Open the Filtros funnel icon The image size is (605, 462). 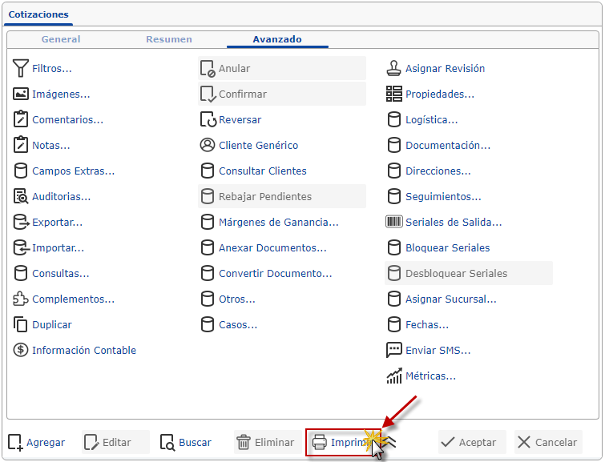coord(21,68)
